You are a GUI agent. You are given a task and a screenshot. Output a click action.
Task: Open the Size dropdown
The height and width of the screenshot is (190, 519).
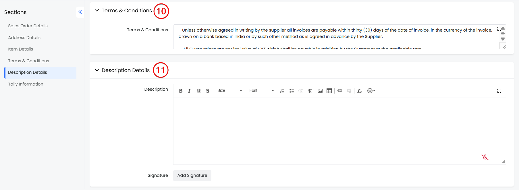click(x=229, y=91)
